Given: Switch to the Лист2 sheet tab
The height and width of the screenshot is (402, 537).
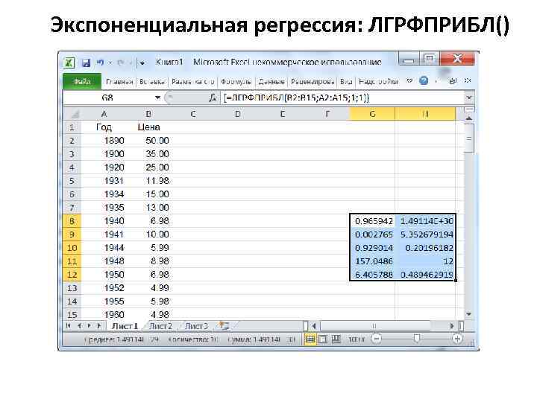Looking at the screenshot, I should (160, 326).
